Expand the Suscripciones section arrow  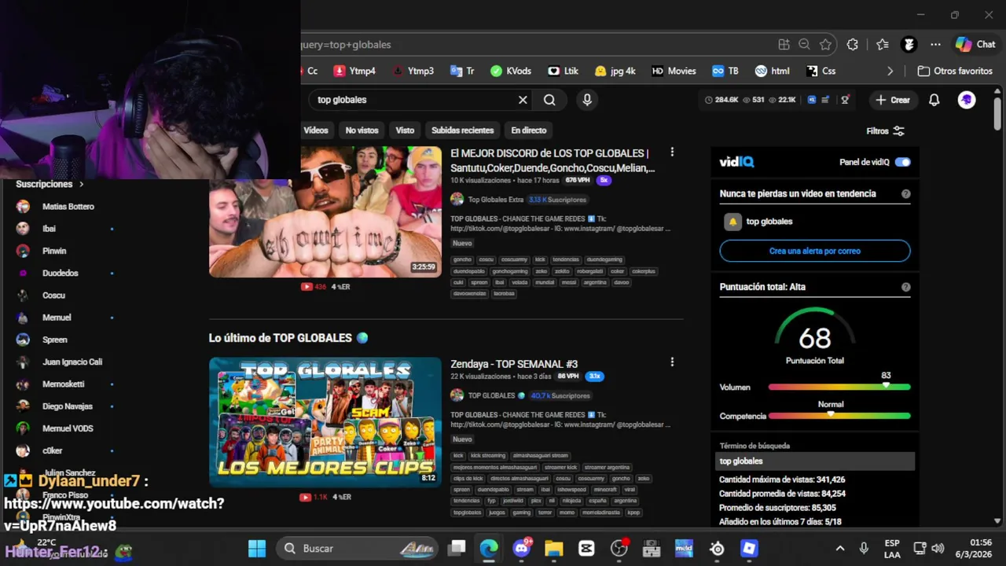click(x=81, y=184)
